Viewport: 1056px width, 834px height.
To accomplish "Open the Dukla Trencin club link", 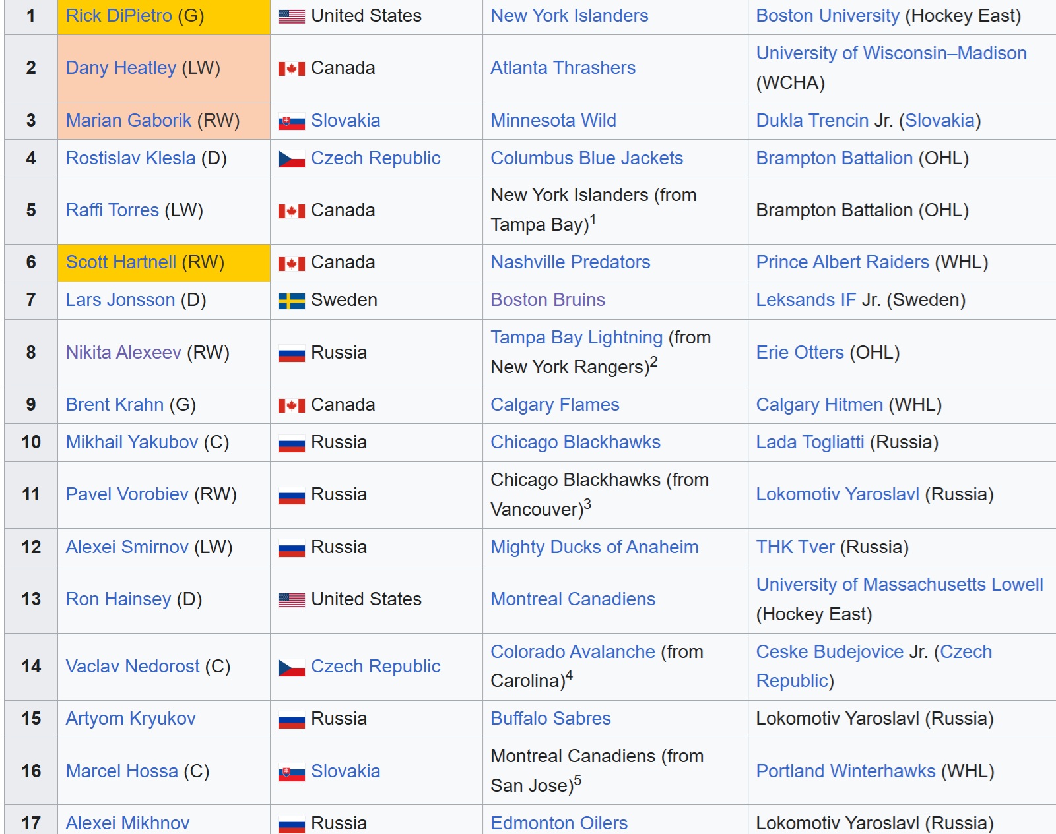I will click(x=812, y=121).
